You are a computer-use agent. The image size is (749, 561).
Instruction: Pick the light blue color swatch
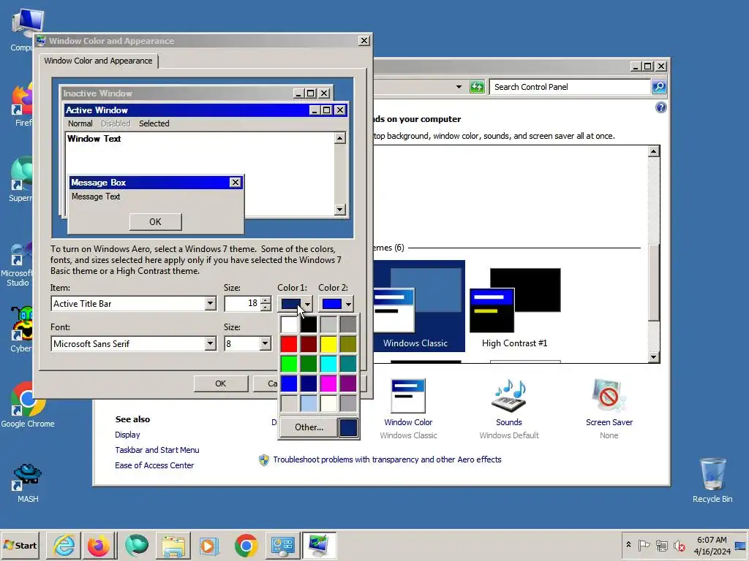[309, 403]
